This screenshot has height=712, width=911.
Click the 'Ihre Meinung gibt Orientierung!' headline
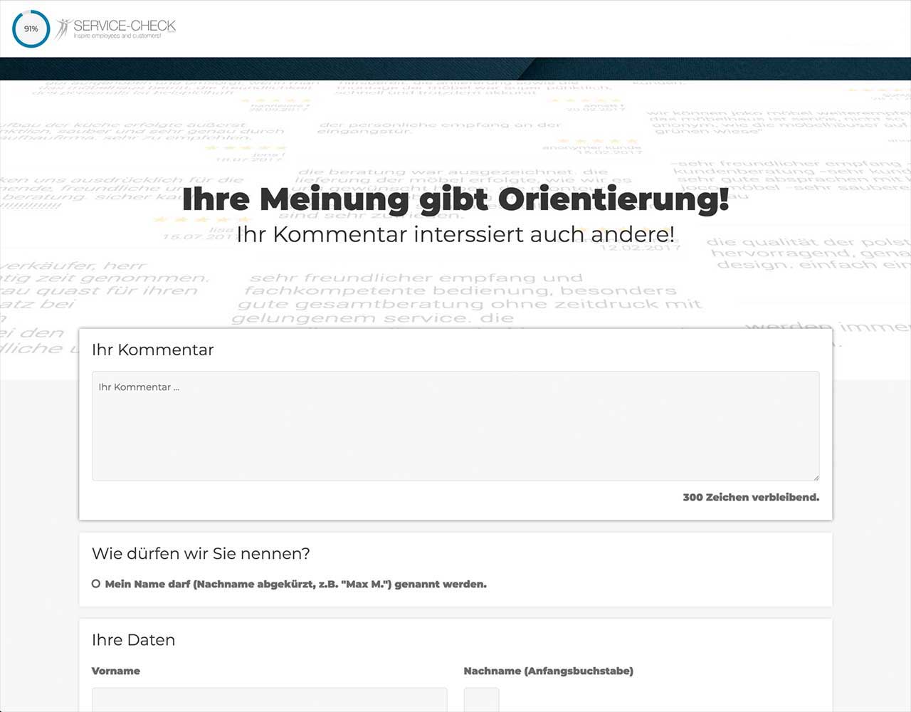coord(455,199)
